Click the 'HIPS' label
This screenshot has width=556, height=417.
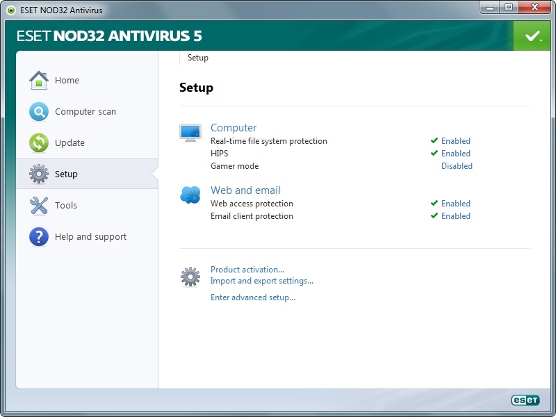(219, 154)
